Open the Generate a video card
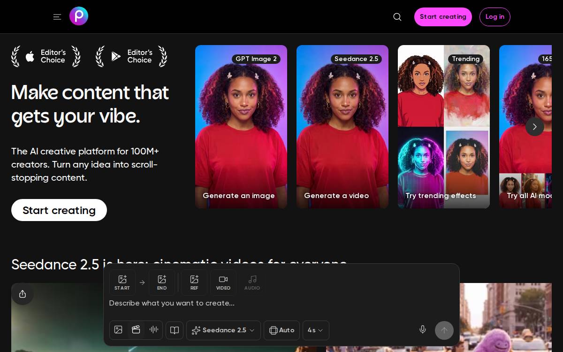Screen dimensions: 563x352 [342, 127]
